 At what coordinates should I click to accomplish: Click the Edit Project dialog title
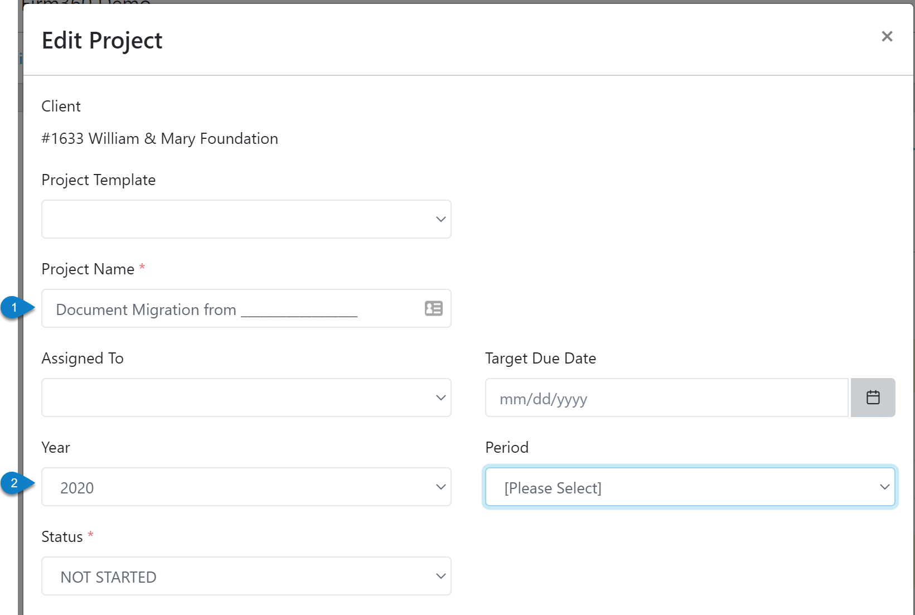(102, 40)
